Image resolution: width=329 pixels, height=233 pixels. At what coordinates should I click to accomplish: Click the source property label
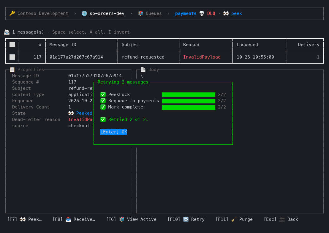coord(20,126)
